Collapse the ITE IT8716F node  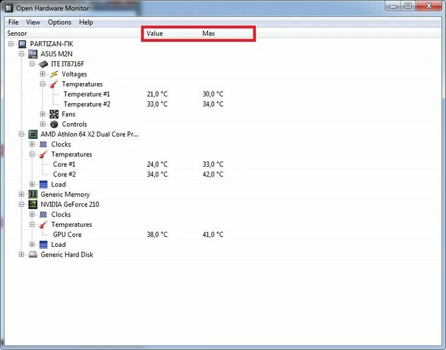coord(32,64)
